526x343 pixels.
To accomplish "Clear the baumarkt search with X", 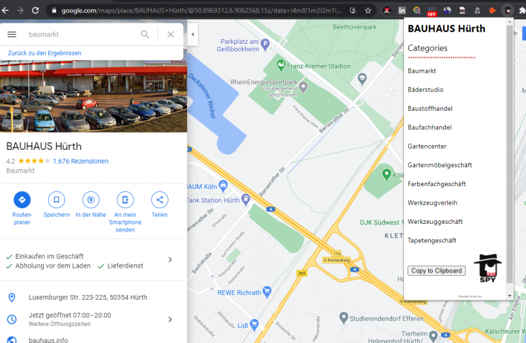I will tap(171, 34).
